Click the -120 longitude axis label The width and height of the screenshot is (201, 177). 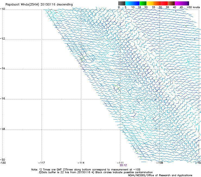click(3, 163)
